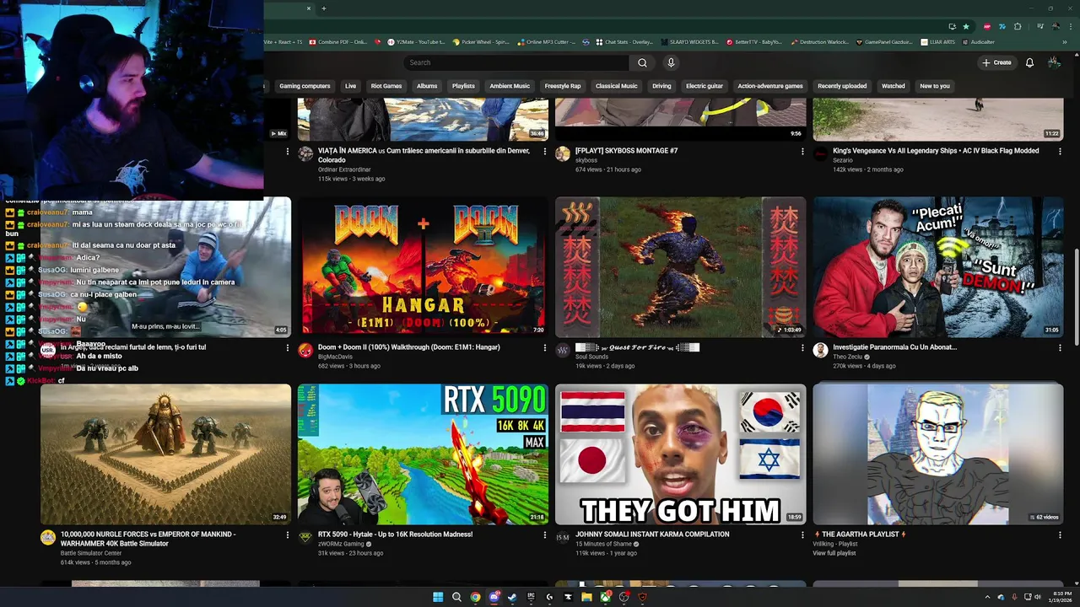The width and height of the screenshot is (1080, 607).
Task: Bookmark this page with the star icon
Action: point(966,26)
